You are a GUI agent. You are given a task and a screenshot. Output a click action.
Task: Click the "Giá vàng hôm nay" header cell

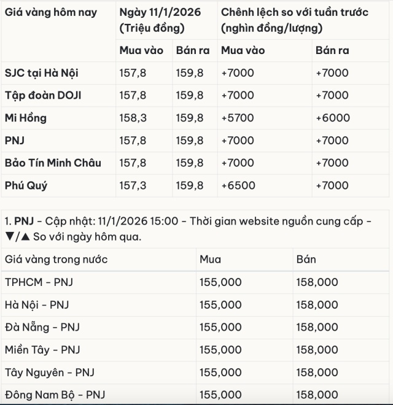coord(51,12)
